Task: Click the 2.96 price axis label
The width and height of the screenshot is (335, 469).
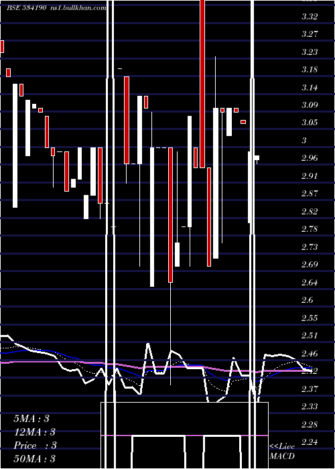Action: click(x=310, y=158)
